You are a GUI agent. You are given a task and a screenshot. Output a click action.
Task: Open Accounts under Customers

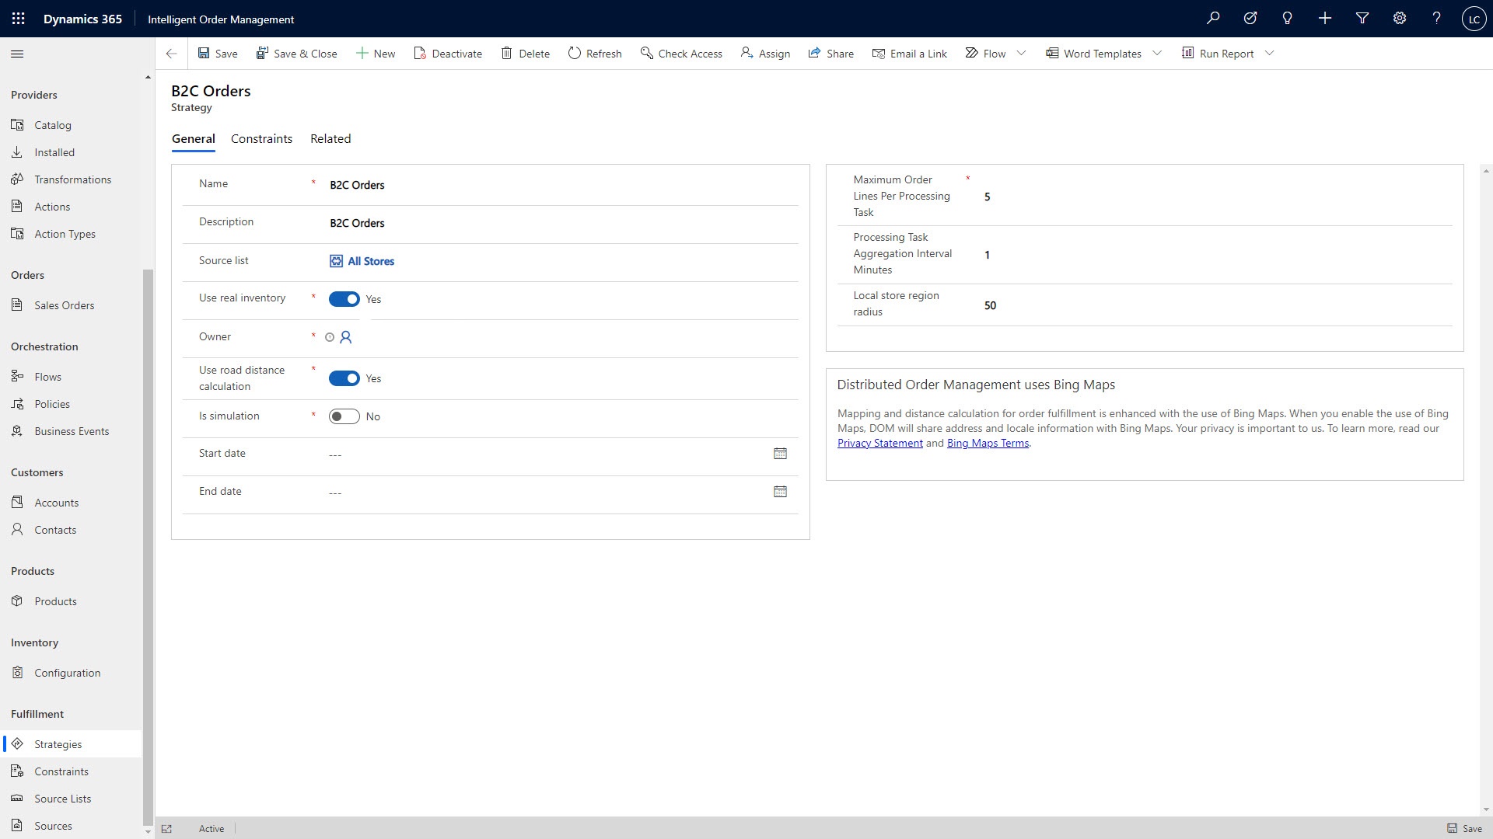pos(72,503)
